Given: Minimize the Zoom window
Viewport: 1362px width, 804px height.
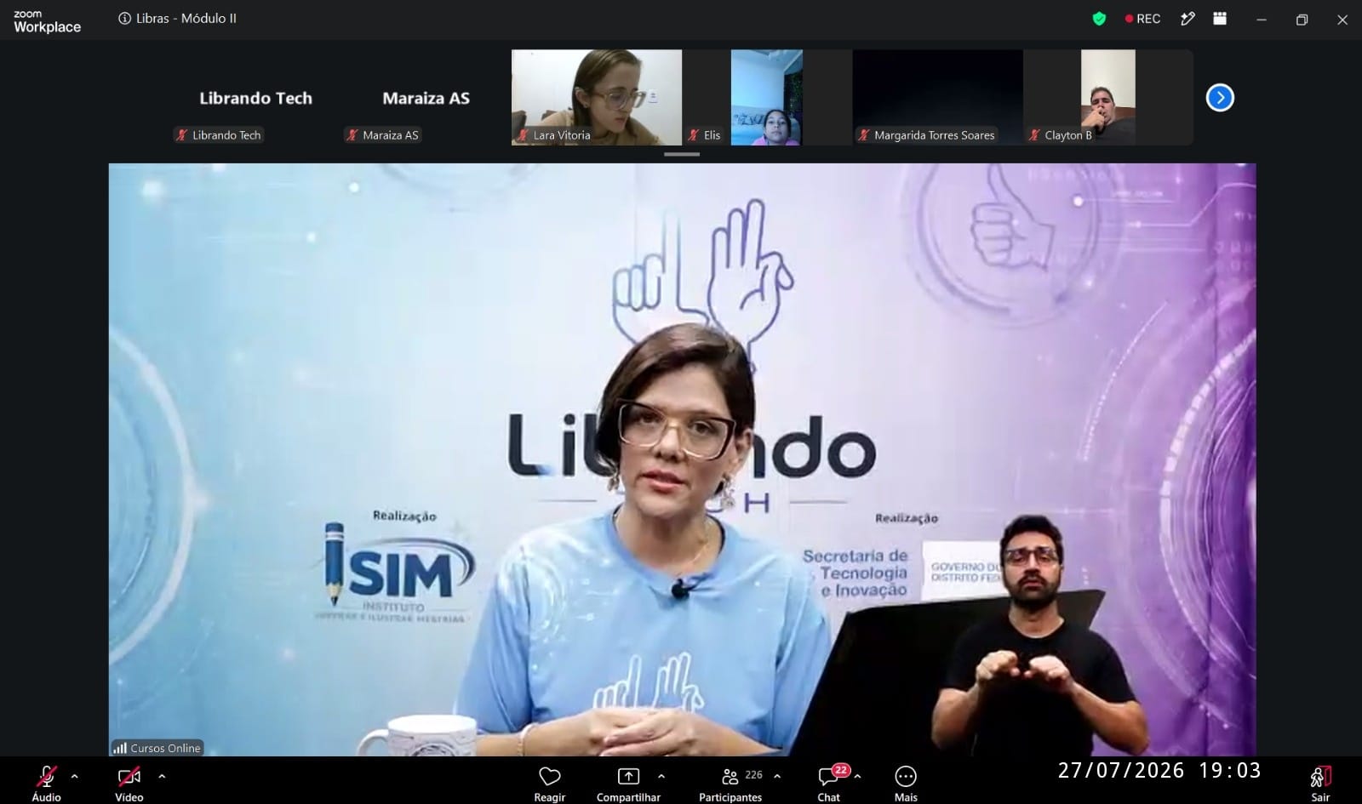Looking at the screenshot, I should click(1262, 20).
